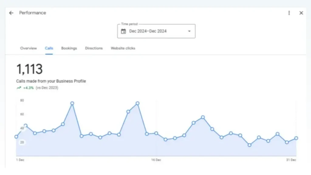Open the Website clicks tab
The height and width of the screenshot is (175, 311).
coord(123,48)
